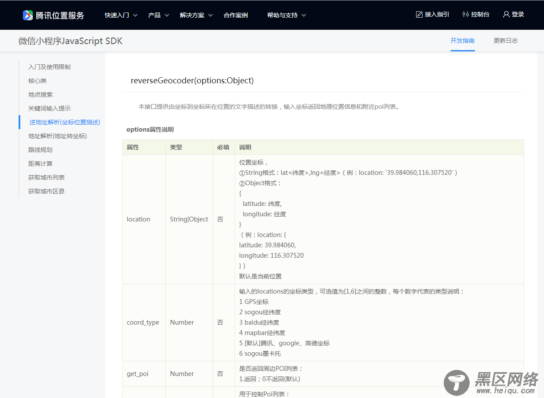Screen dimensions: 544x398
Task: Open 核心类 in sidebar
Action: 38,81
